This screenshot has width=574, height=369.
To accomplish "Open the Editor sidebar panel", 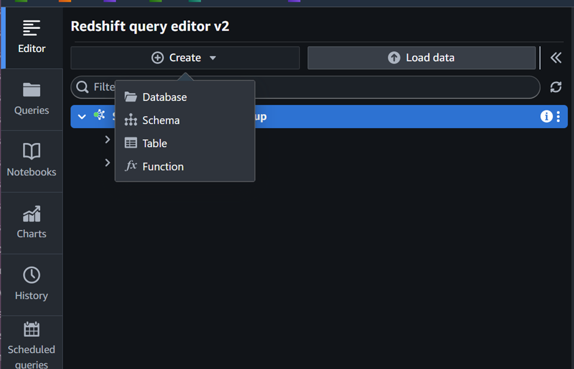I will (x=31, y=36).
